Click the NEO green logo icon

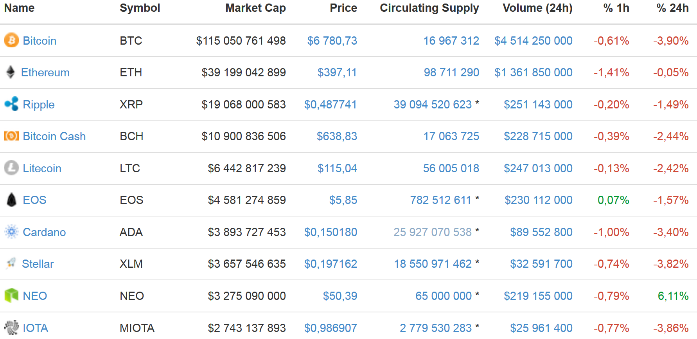click(11, 296)
